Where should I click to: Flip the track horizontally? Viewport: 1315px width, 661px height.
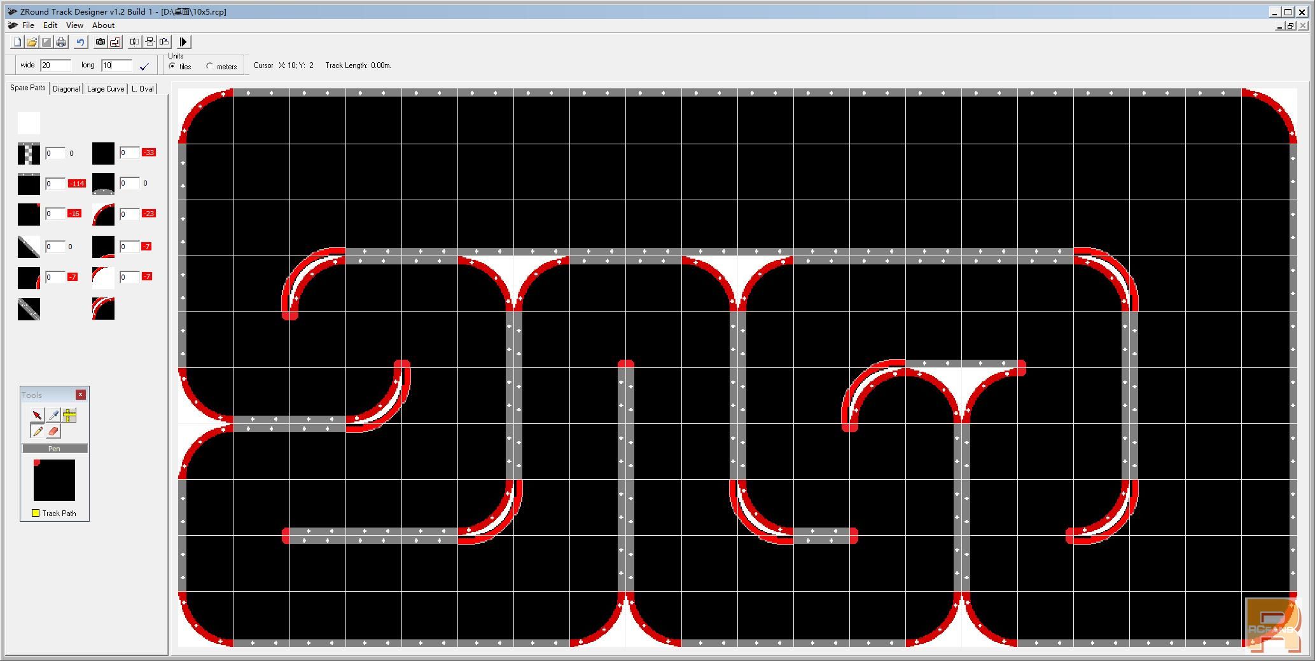coord(134,42)
